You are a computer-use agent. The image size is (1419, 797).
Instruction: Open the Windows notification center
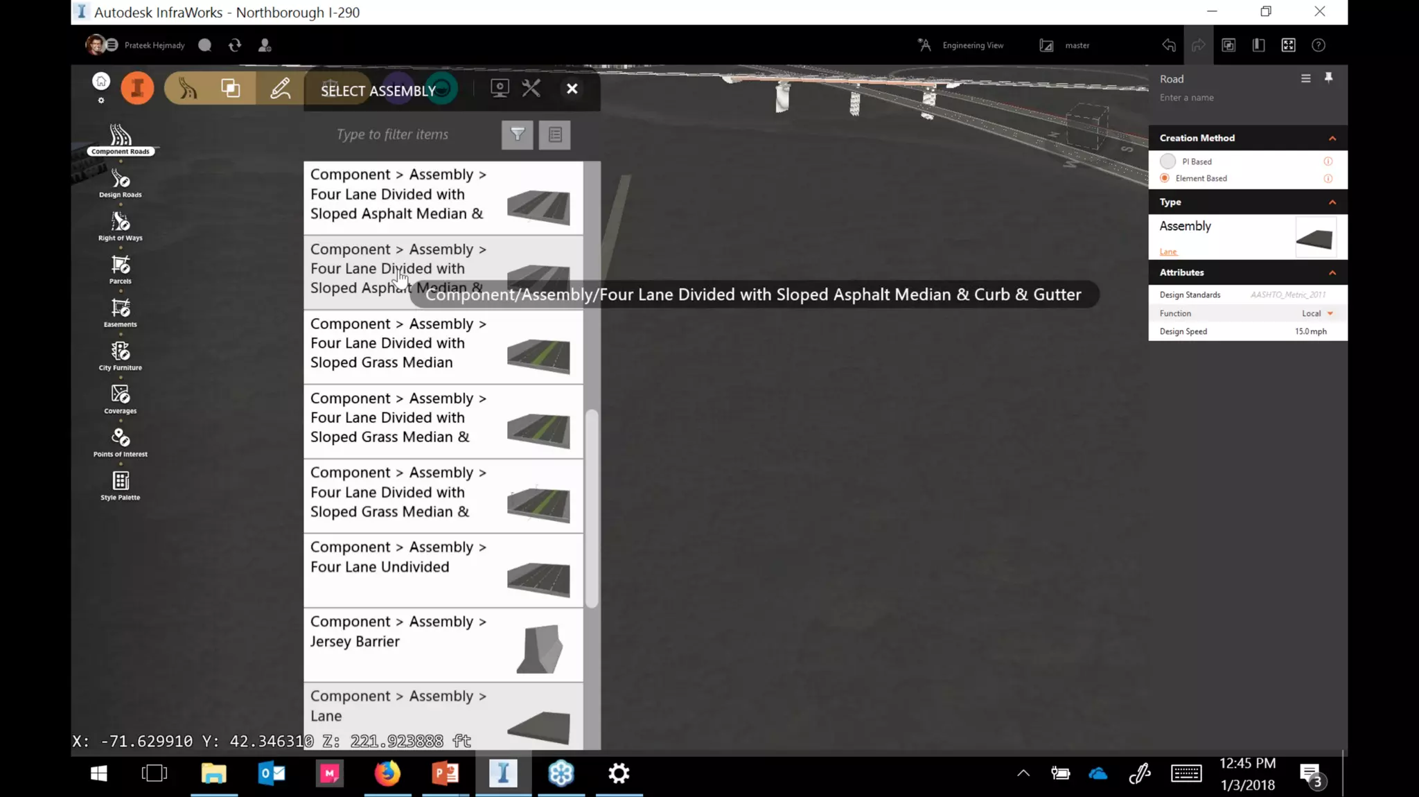[x=1311, y=774]
